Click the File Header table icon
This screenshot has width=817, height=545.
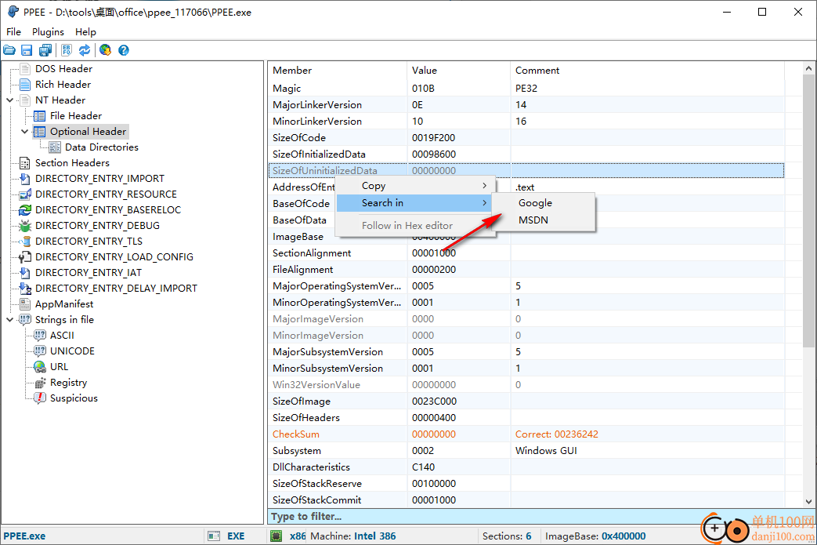pos(40,116)
